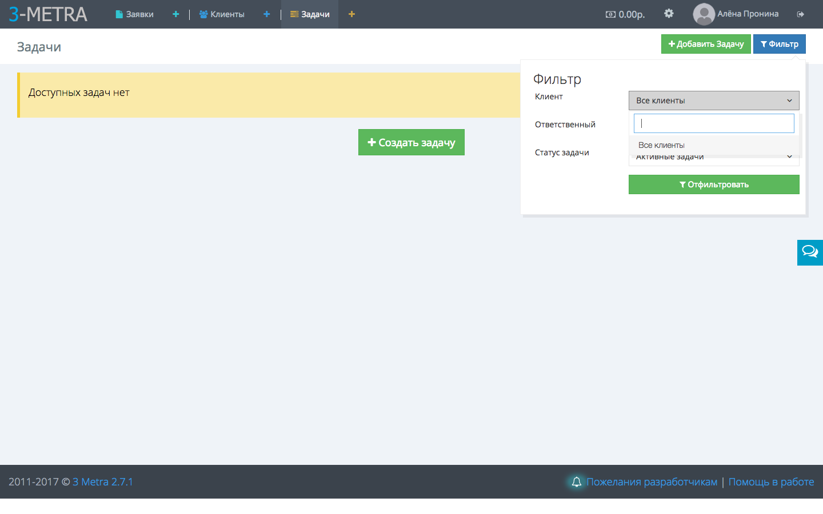Image resolution: width=823 pixels, height=514 pixels.
Task: Click the notification bell icon
Action: 577,482
